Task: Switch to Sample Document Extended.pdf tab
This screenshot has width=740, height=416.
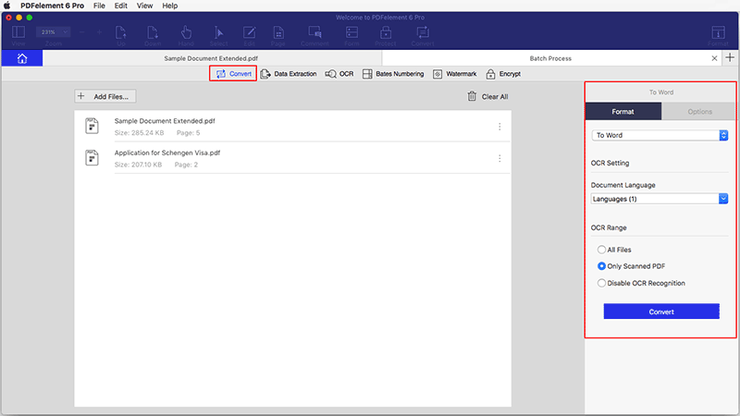Action: [211, 58]
